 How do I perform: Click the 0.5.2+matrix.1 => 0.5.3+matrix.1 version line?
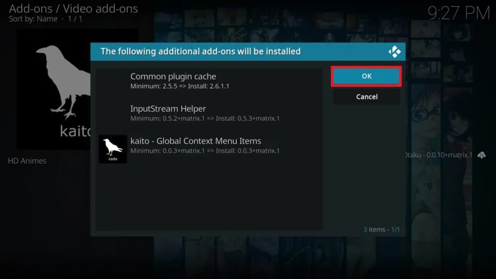(x=205, y=118)
